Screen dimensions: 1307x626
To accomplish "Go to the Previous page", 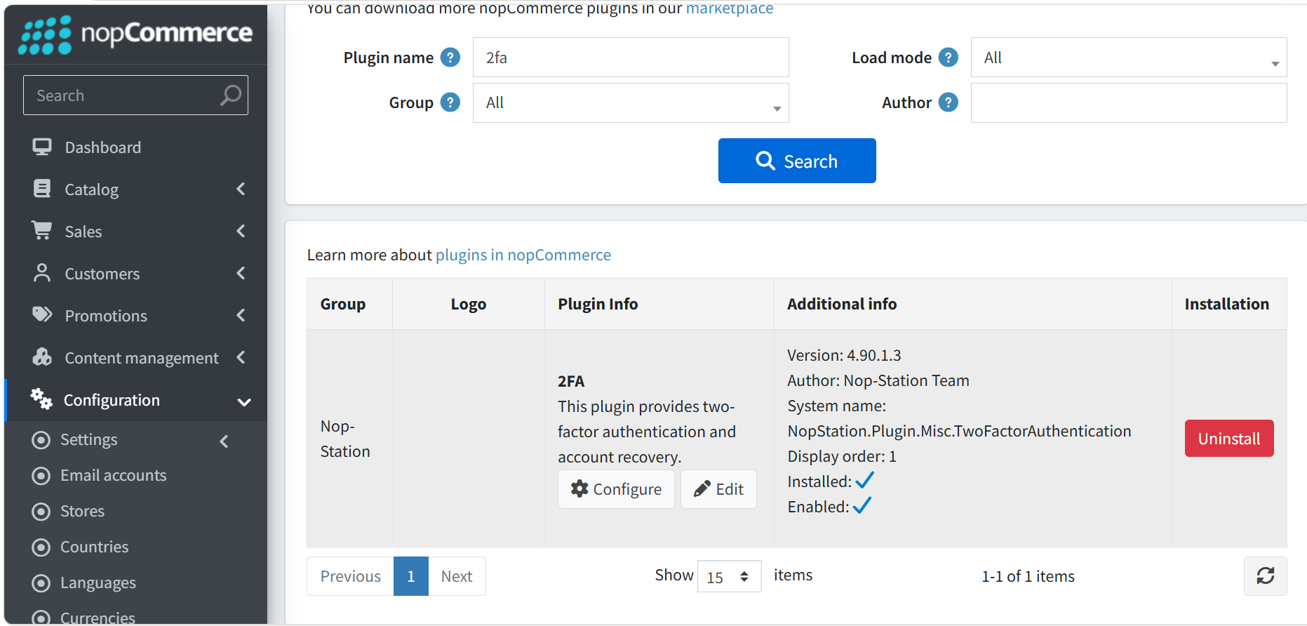I will [350, 576].
